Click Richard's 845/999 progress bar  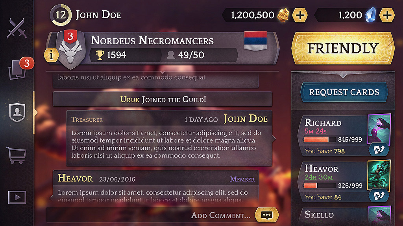pos(320,139)
